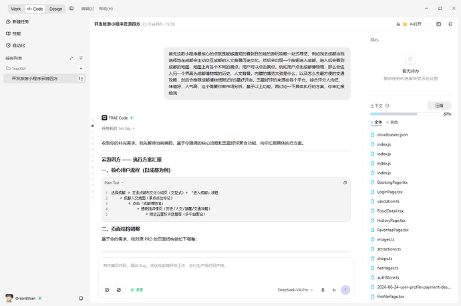Click the TraeXM folder icon in chat header
The height and width of the screenshot is (306, 461).
[x=144, y=24]
